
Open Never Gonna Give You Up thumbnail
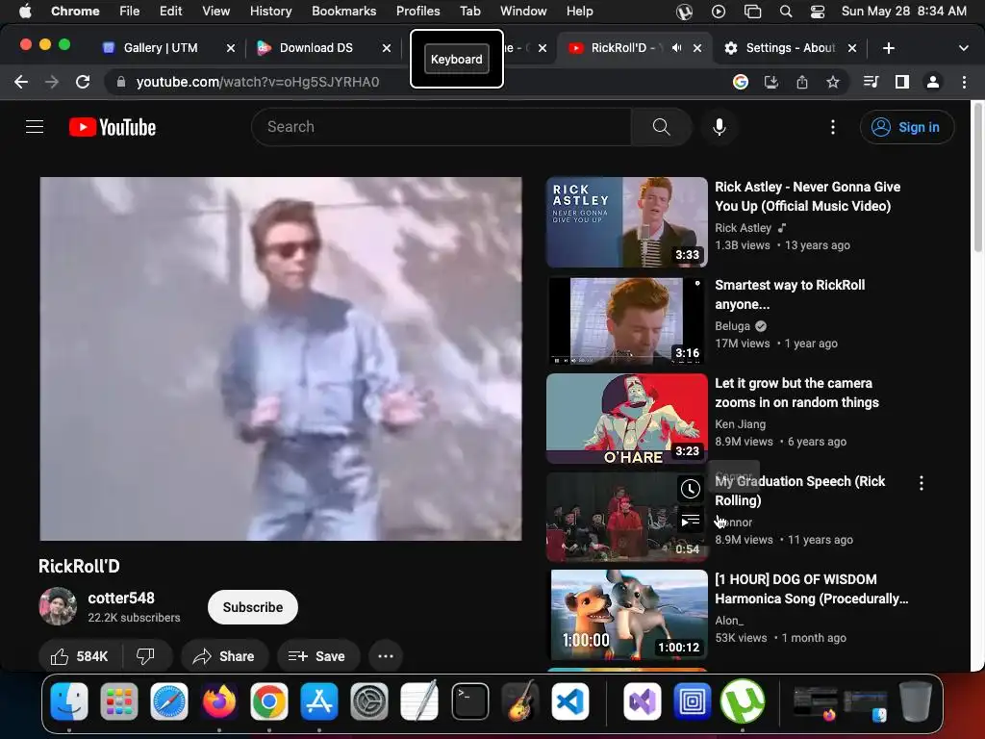tap(627, 222)
